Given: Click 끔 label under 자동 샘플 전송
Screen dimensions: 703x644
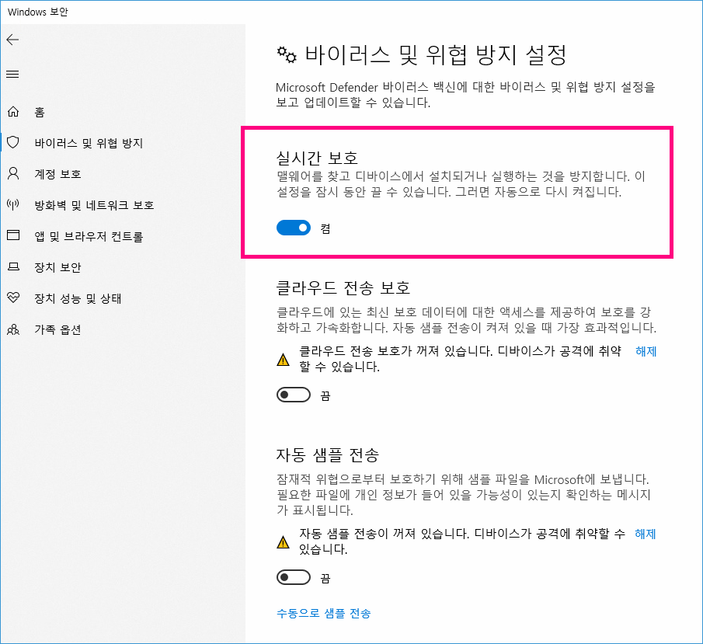Looking at the screenshot, I should tap(325, 578).
